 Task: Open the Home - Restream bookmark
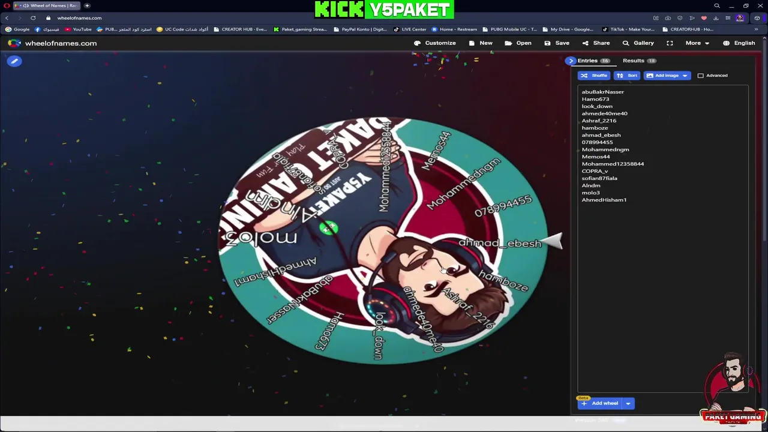pyautogui.click(x=454, y=29)
